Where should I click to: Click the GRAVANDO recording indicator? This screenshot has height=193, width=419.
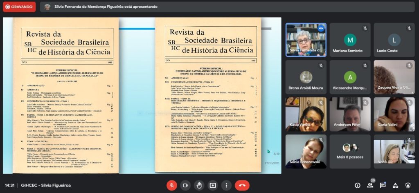[19, 7]
